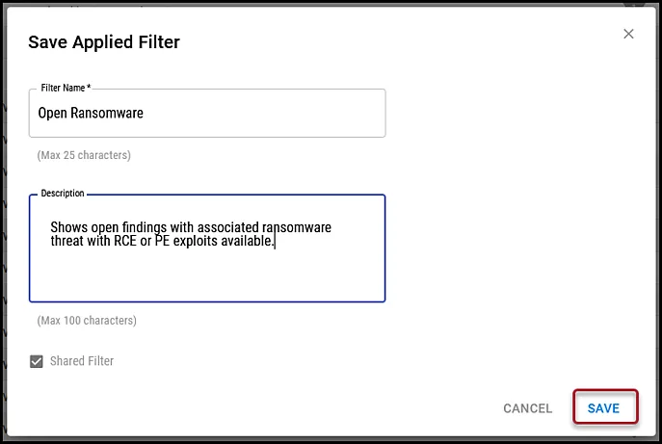Screen dimensions: 662x444
Task: Cancel saving the filter
Action: [527, 408]
